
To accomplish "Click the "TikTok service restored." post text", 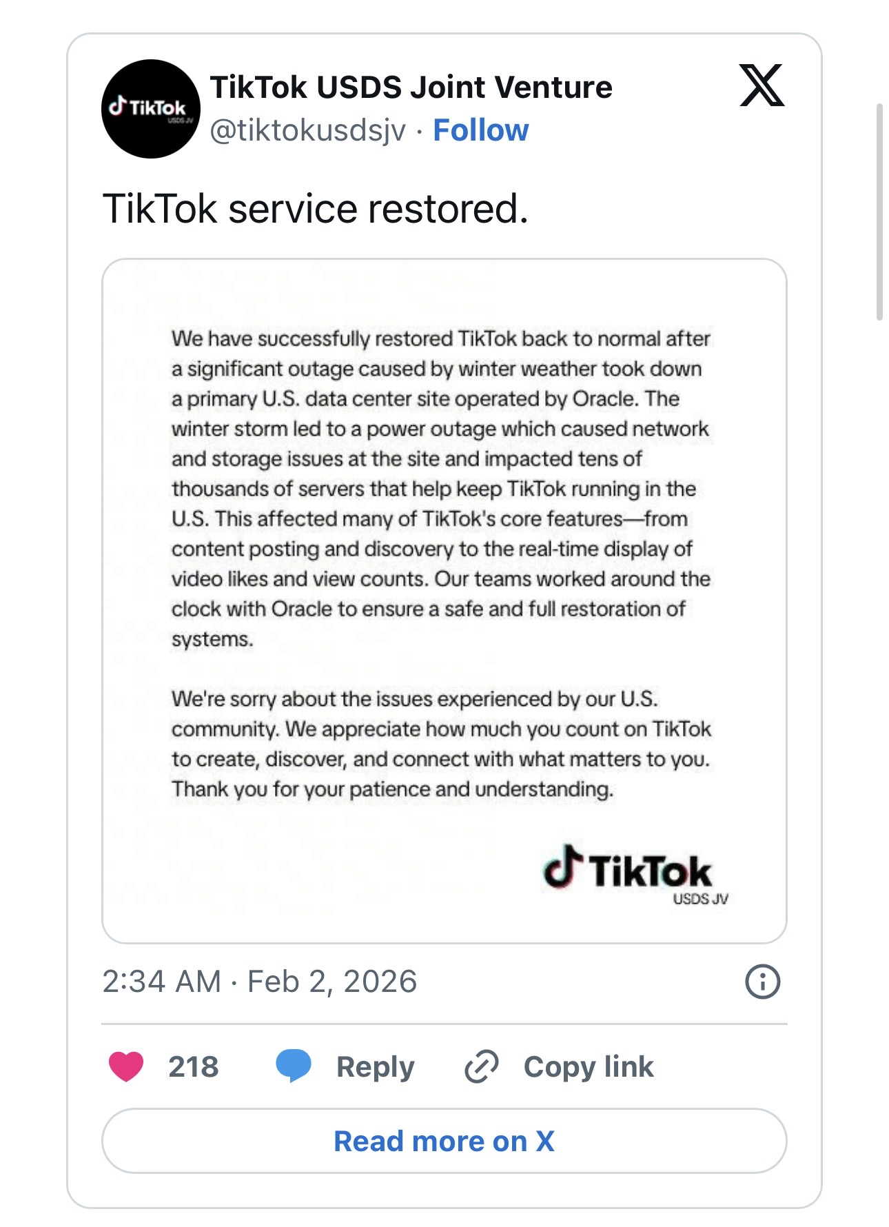I will click(x=315, y=209).
